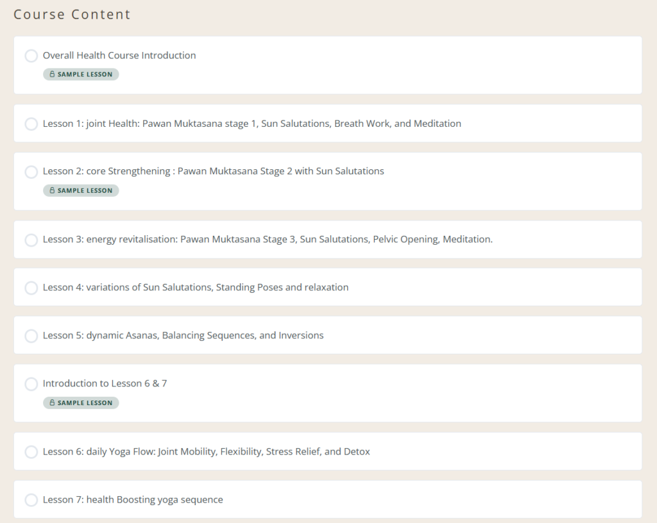Check the circle beside Lesson 6 daily Yoga Flow
The height and width of the screenshot is (523, 657).
tap(31, 452)
